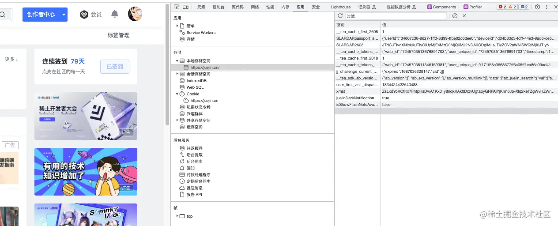Click the Web SQL database icon
558x226 pixels.
[182, 87]
